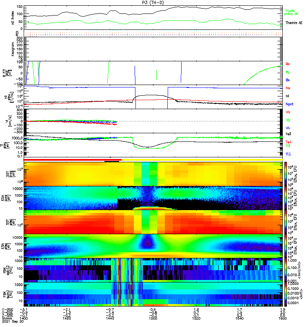Click the X-GSE value -3.1
The height and width of the screenshot is (327, 306).
tap(24, 309)
